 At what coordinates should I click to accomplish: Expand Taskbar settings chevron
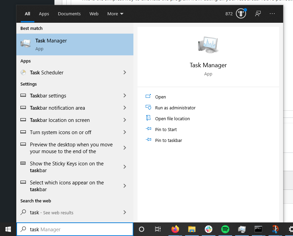pos(125,95)
